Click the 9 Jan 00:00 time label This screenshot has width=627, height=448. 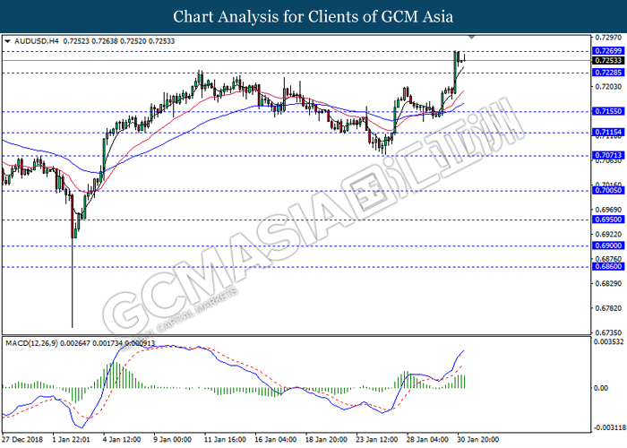[172, 439]
